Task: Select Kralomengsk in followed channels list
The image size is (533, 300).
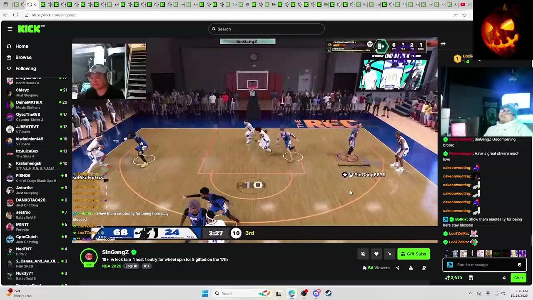Action: (x=37, y=166)
